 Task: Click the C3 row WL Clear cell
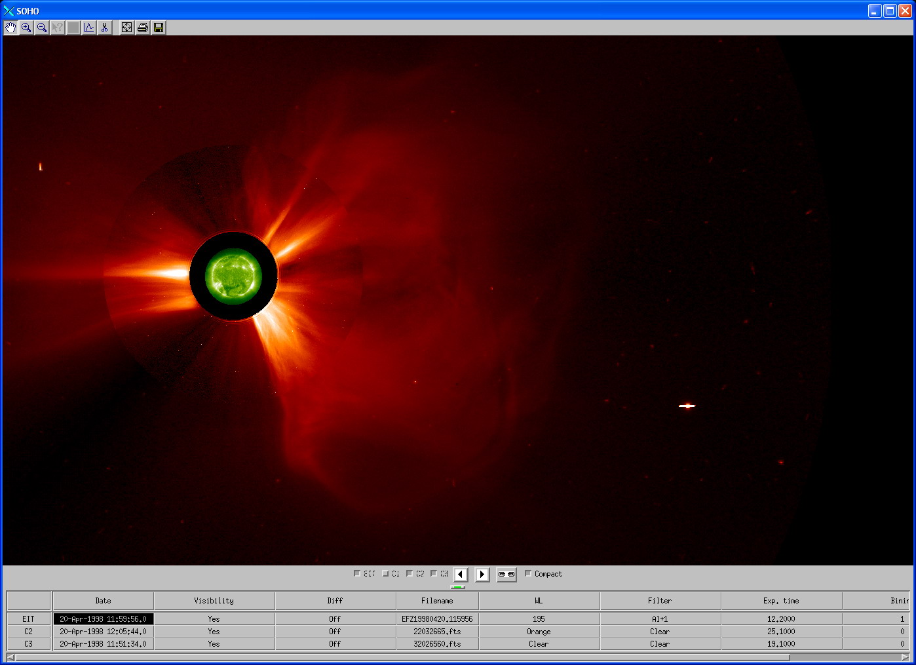coord(539,644)
